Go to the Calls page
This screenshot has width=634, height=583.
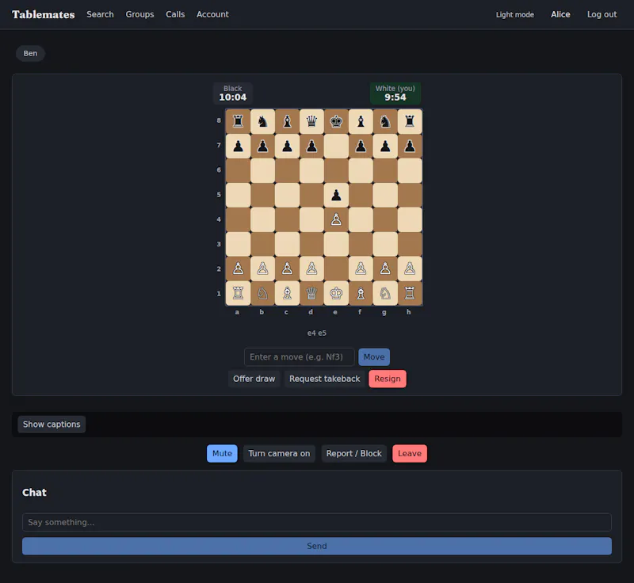click(x=175, y=14)
